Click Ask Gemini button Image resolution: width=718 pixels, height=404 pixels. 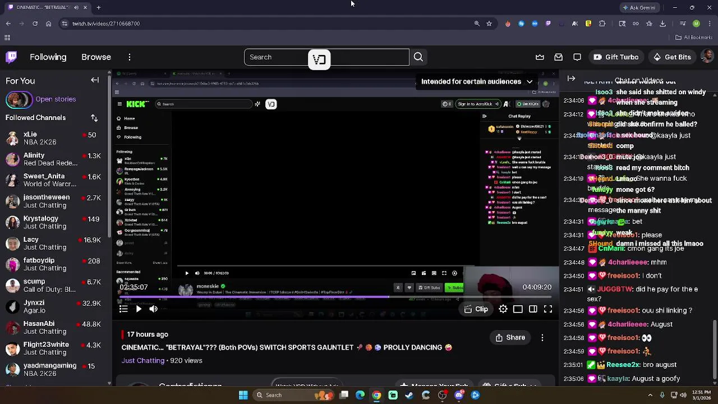[x=639, y=7]
